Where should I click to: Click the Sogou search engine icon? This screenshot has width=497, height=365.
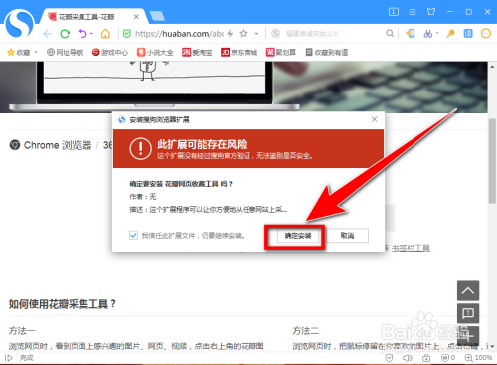click(275, 34)
